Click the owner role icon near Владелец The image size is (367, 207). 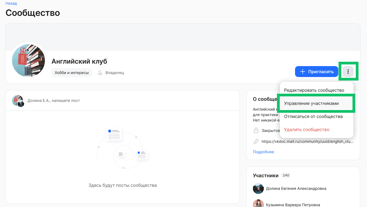coord(100,73)
